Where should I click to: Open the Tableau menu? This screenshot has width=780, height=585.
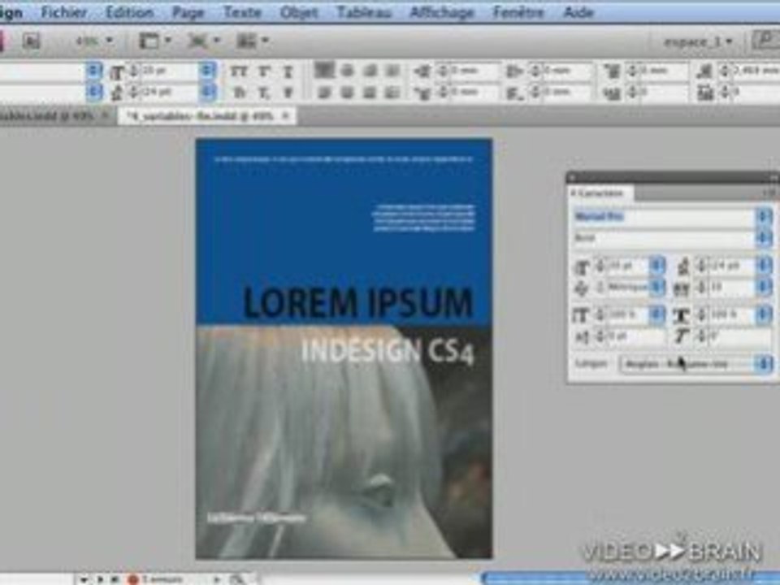point(364,12)
